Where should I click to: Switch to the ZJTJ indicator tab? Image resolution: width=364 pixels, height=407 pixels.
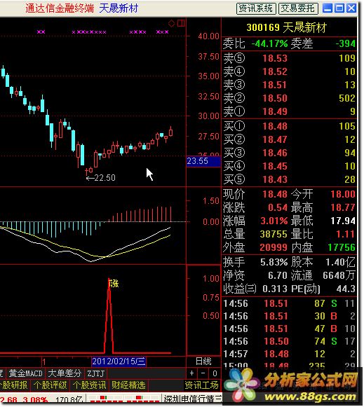click(x=96, y=373)
